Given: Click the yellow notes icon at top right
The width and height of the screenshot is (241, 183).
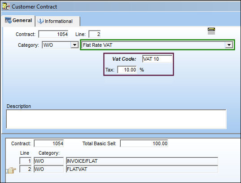Looking at the screenshot, I should pos(211,31).
